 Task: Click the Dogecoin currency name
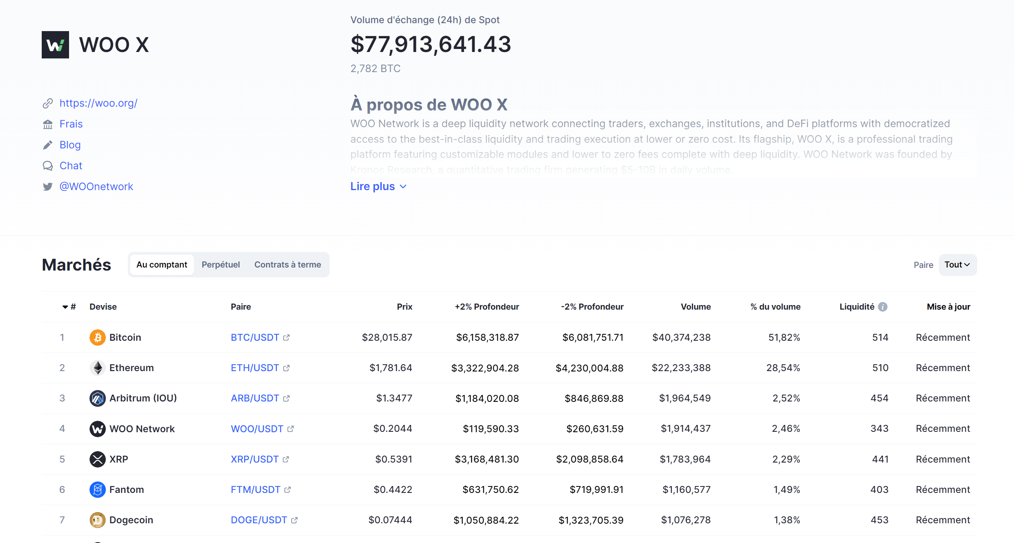coord(131,520)
